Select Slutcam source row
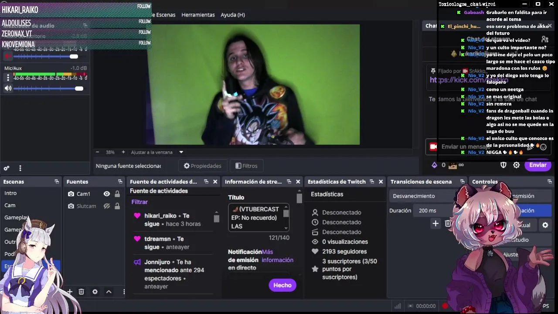Viewport: 558px width, 314px height. point(94,206)
